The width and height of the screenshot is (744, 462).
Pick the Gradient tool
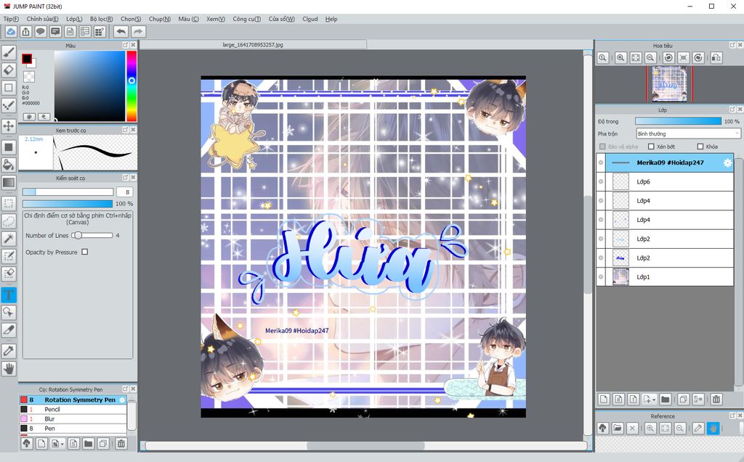(9, 183)
